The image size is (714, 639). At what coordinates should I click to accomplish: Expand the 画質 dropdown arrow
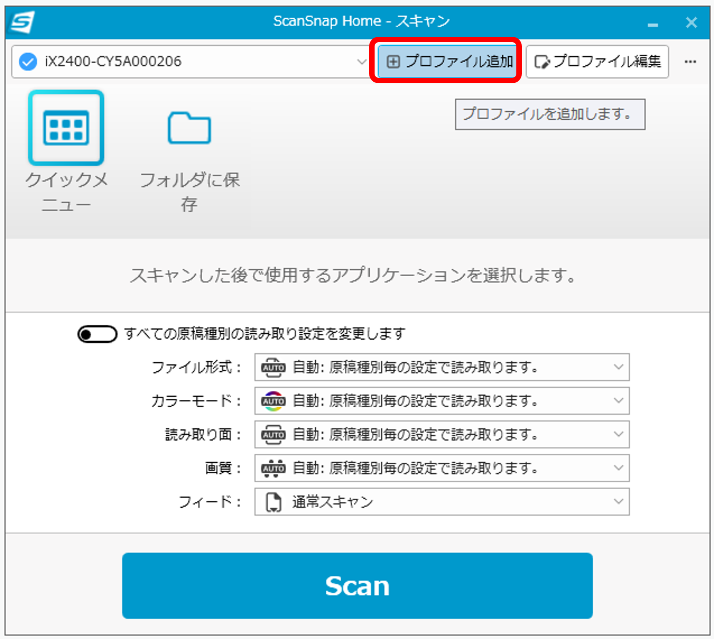point(618,468)
